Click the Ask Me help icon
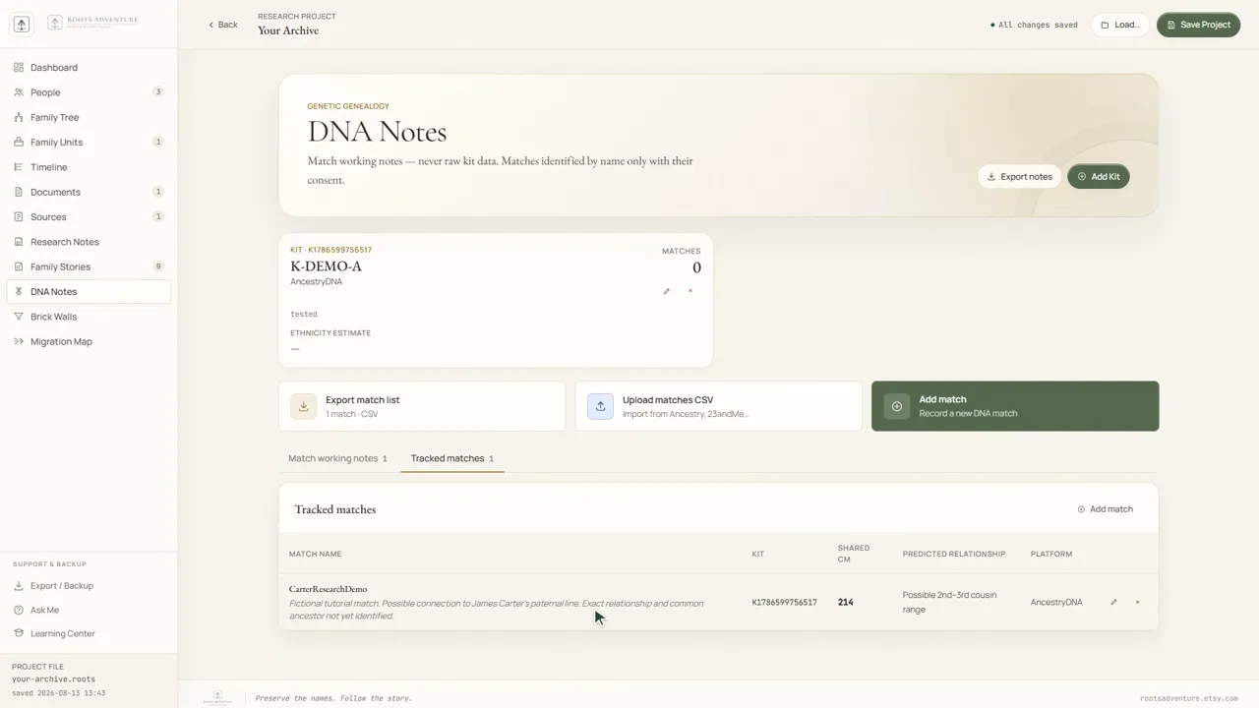The width and height of the screenshot is (1259, 708). [19, 610]
